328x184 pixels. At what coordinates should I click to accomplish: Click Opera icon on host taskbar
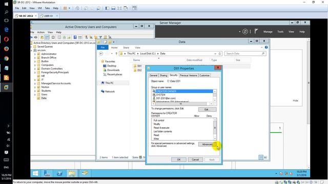6,39
